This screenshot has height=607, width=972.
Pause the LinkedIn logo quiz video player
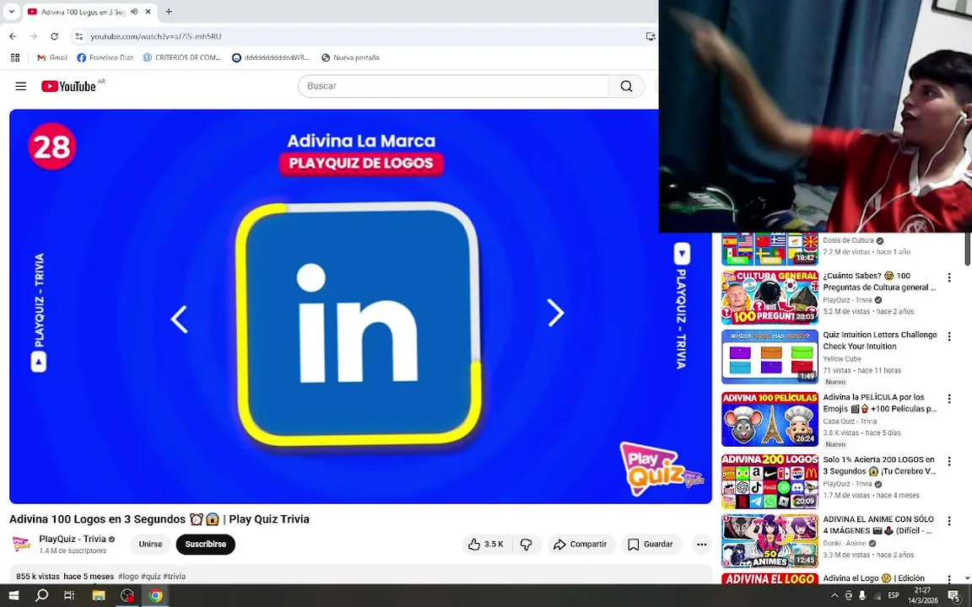(360, 306)
